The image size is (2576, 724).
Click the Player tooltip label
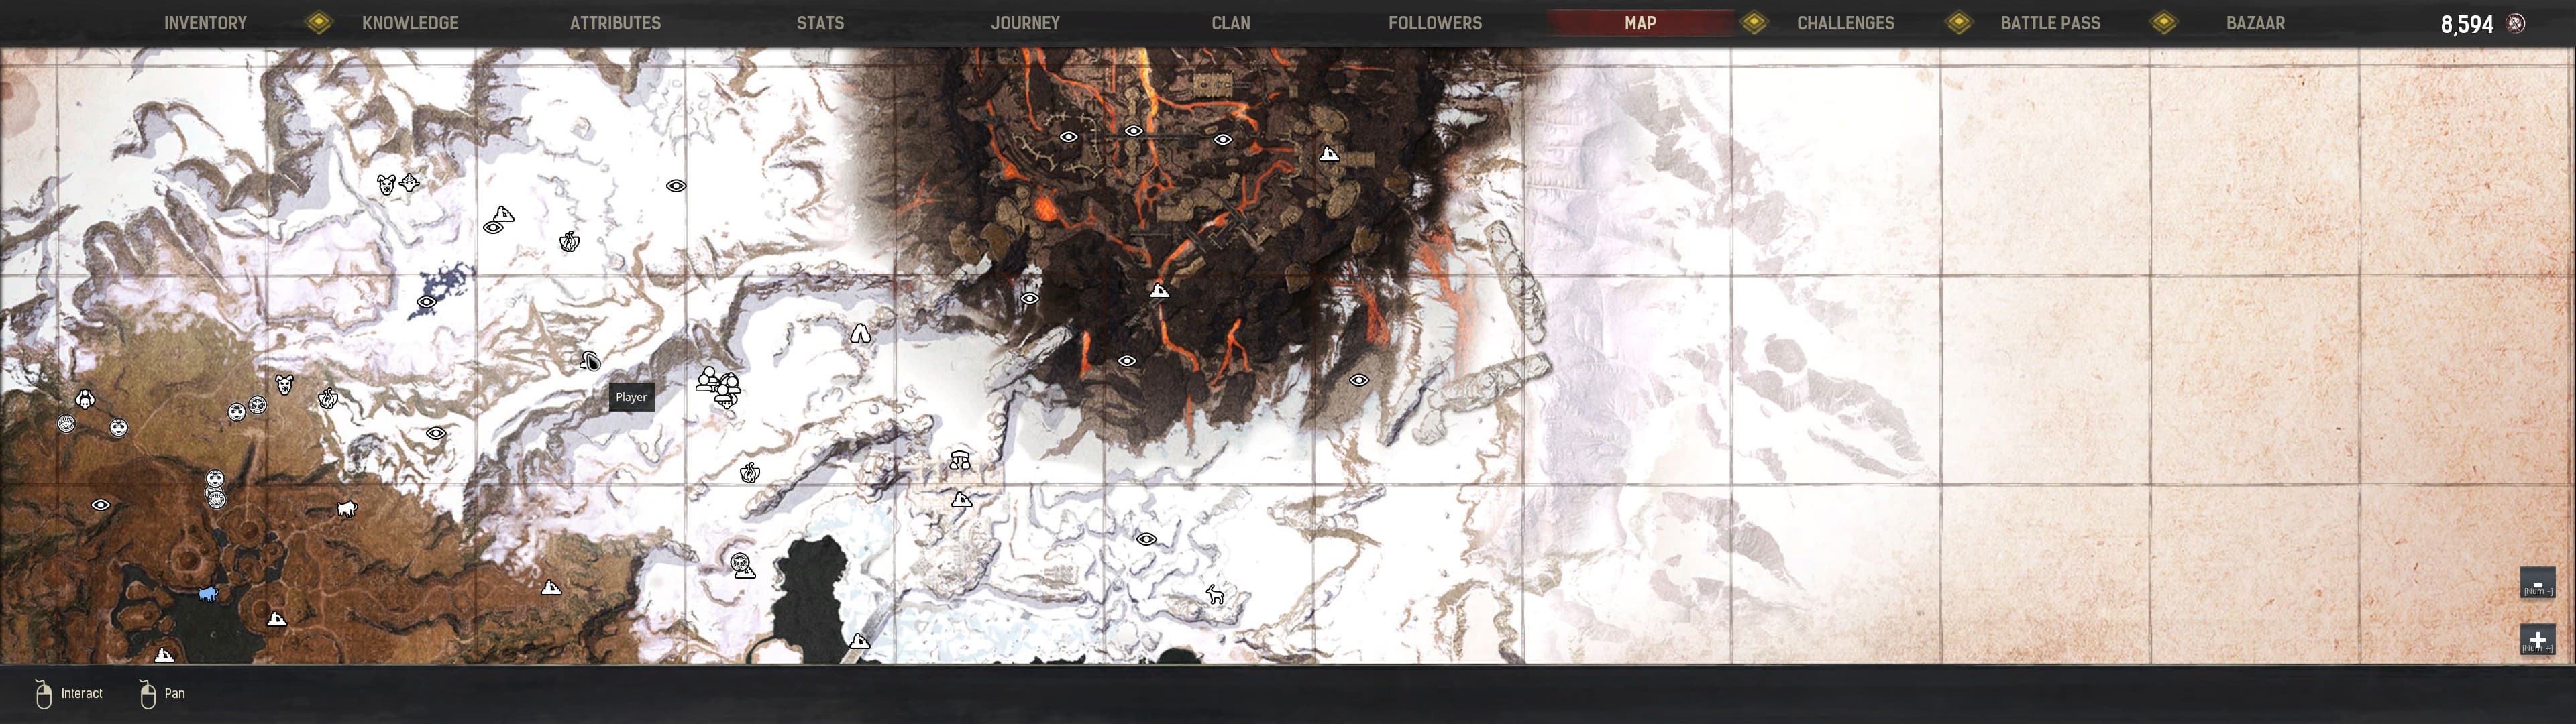click(631, 397)
